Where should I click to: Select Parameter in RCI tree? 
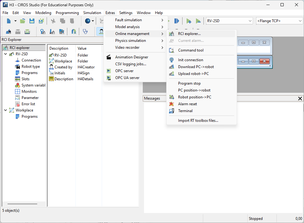click(x=30, y=98)
